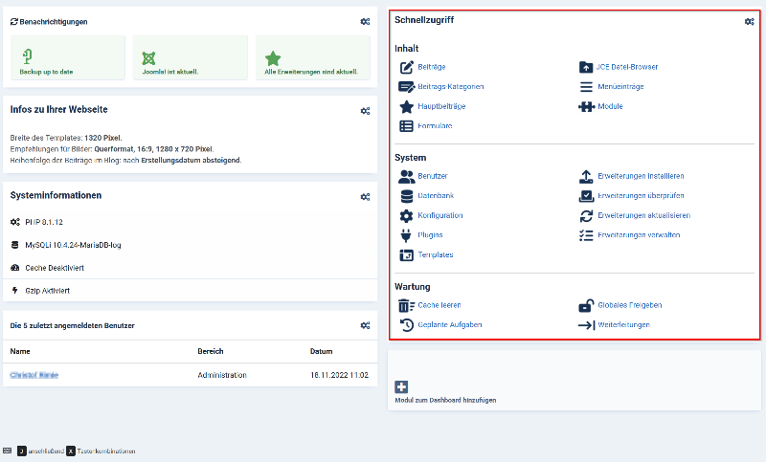Open the Plugins link
This screenshot has width=766, height=462.
[x=430, y=235]
